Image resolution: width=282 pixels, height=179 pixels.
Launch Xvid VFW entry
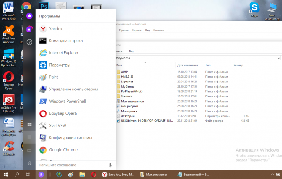coord(76,126)
